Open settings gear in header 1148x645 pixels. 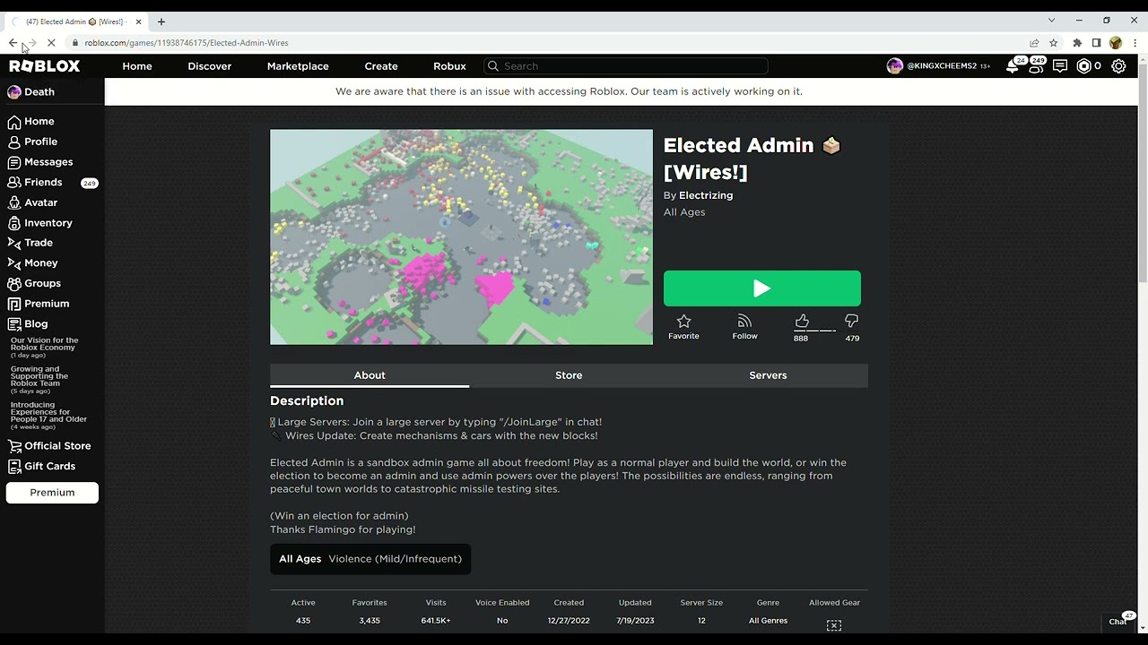coord(1118,66)
